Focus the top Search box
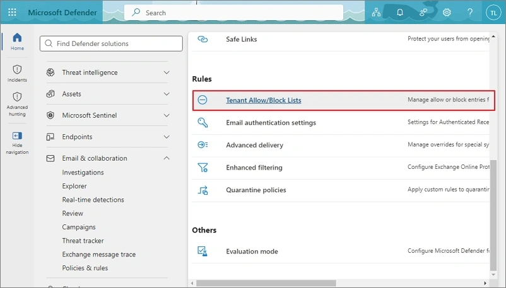506x288 pixels. (234, 13)
